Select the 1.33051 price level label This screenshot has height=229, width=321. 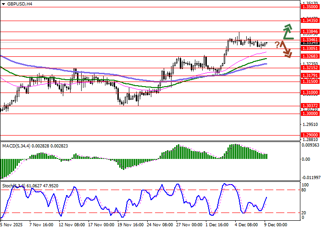[310, 49]
